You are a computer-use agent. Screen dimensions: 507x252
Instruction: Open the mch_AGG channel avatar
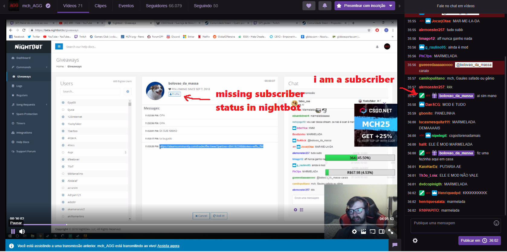[x=14, y=5]
